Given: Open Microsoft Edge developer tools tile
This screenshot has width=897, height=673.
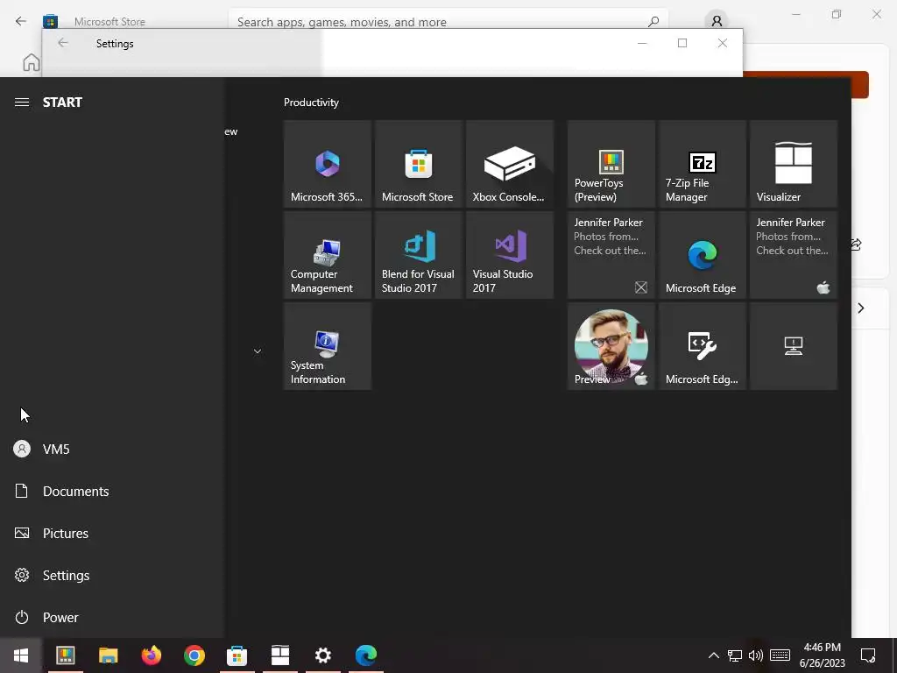Looking at the screenshot, I should point(702,346).
